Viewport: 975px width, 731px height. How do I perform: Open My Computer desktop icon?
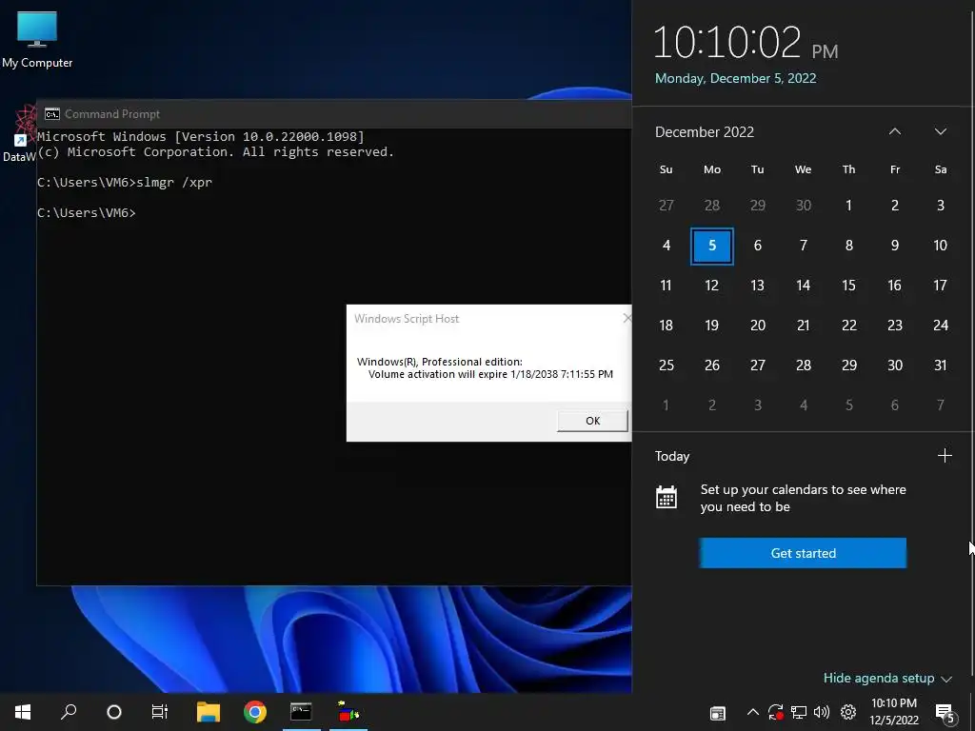coord(37,39)
